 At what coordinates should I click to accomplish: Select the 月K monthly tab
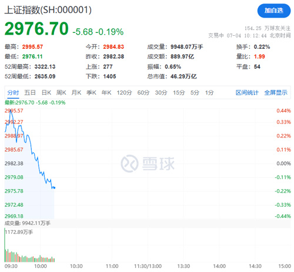76,92
